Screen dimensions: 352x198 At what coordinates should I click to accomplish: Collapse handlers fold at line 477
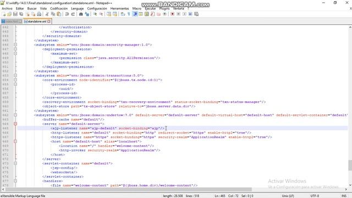coord(15,181)
